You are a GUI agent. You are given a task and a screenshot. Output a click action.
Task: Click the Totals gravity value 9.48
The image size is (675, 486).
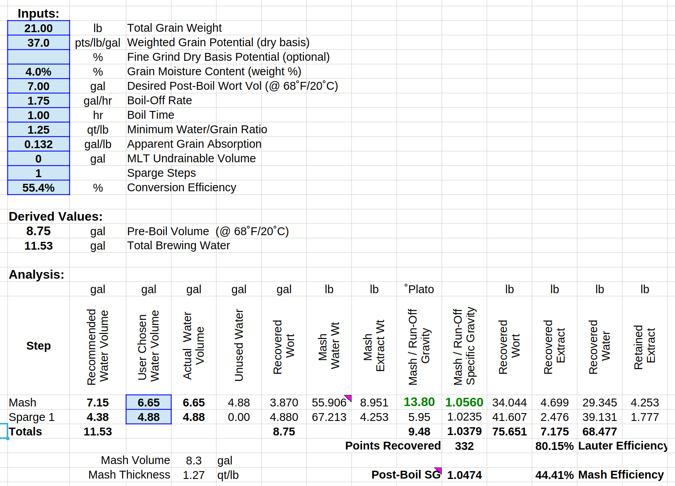419,432
